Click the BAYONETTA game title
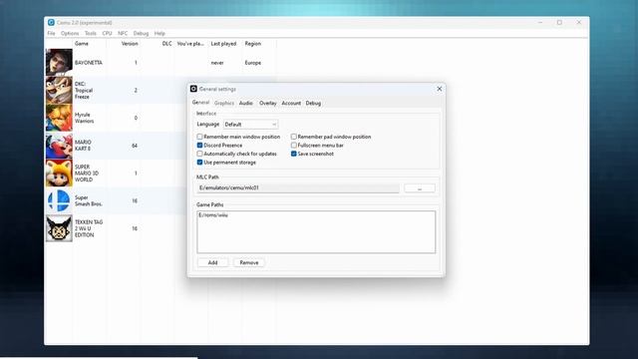 pyautogui.click(x=89, y=63)
